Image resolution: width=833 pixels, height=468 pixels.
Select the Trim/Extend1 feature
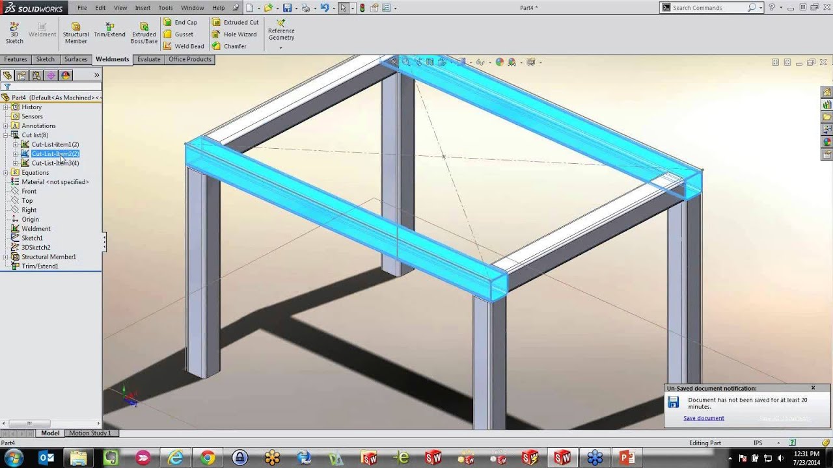click(40, 266)
